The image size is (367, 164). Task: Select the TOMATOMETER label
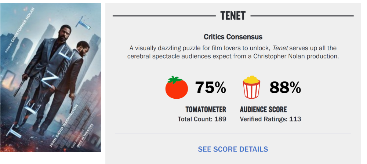206,109
